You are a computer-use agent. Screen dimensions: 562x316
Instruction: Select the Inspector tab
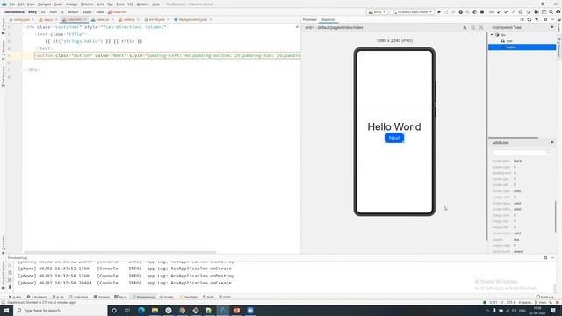click(328, 19)
